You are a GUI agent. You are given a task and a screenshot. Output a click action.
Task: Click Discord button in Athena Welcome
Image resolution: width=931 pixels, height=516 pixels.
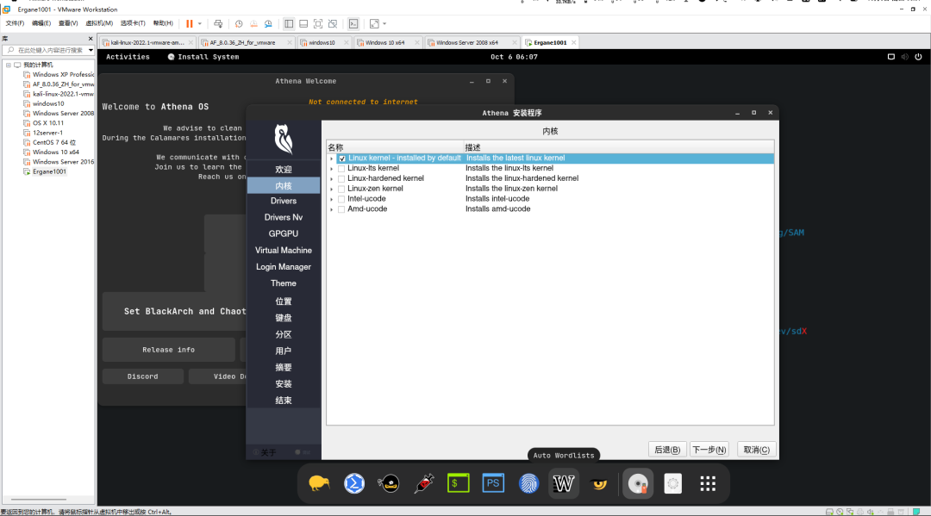coord(142,376)
